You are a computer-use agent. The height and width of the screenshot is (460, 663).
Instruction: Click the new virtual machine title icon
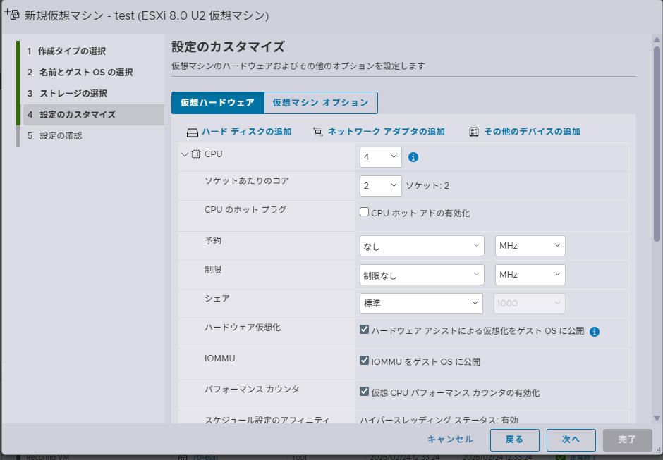[x=12, y=15]
